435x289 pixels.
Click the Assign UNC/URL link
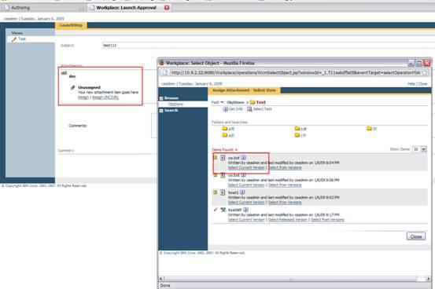[x=105, y=97]
